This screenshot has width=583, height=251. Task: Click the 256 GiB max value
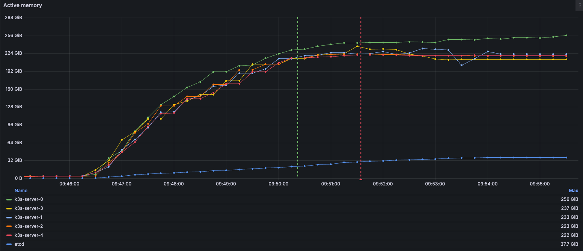click(569, 199)
